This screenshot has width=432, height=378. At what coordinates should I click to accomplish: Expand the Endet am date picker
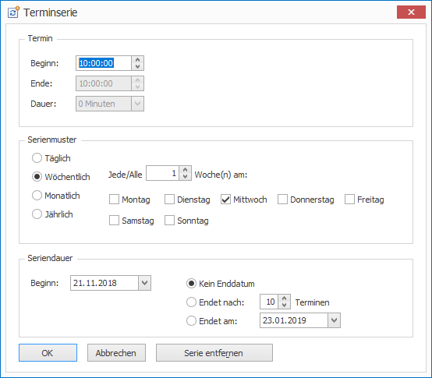(335, 320)
